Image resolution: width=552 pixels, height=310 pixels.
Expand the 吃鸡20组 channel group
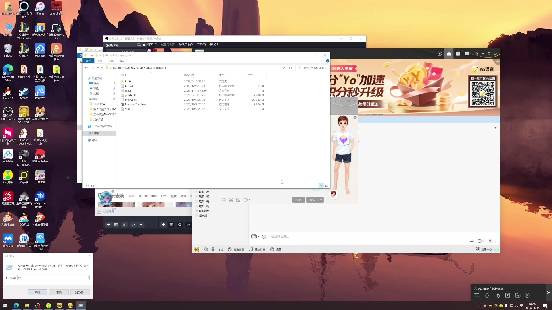pyautogui.click(x=197, y=211)
